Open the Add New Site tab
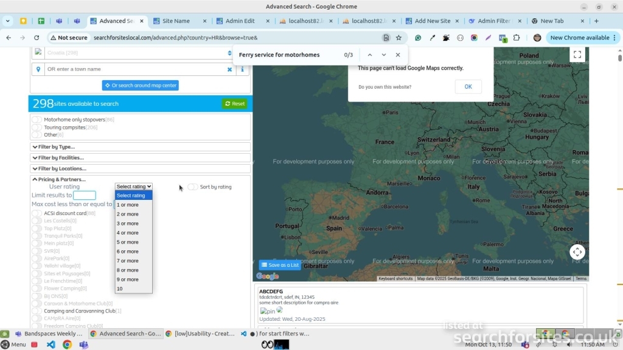 point(432,21)
